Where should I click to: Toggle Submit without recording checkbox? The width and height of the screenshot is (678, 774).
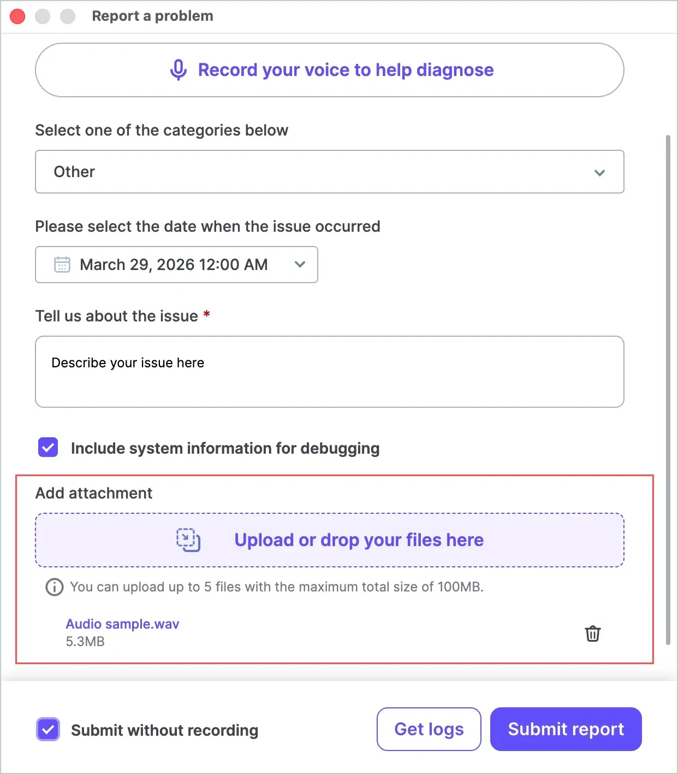48,730
